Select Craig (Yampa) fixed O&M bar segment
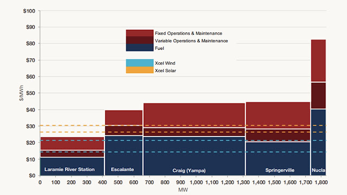The height and width of the screenshot is (195, 347). coord(194,115)
